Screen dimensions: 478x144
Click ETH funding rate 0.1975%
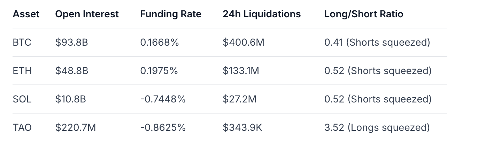(x=159, y=71)
